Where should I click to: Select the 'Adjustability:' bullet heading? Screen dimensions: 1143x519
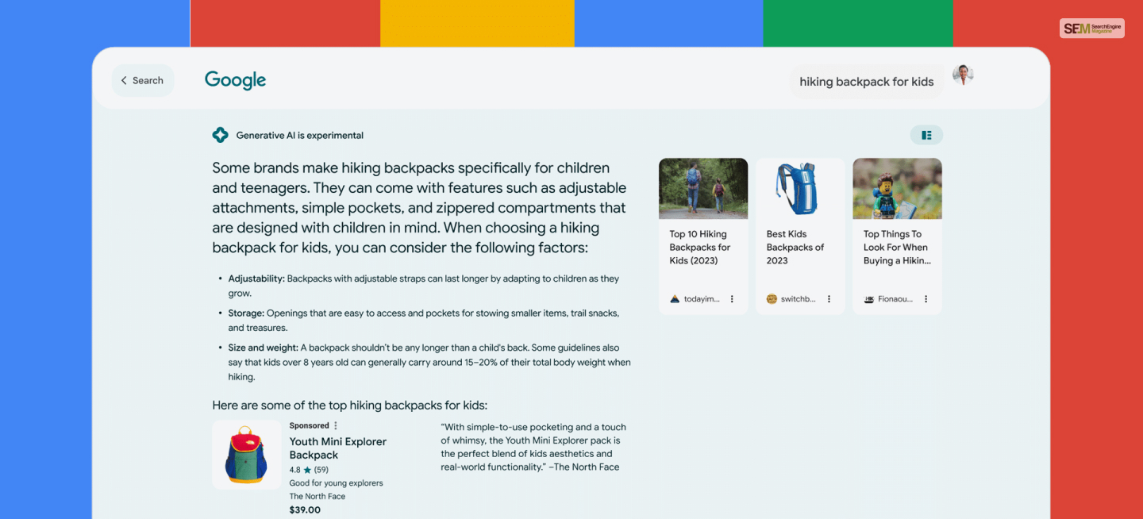click(256, 279)
